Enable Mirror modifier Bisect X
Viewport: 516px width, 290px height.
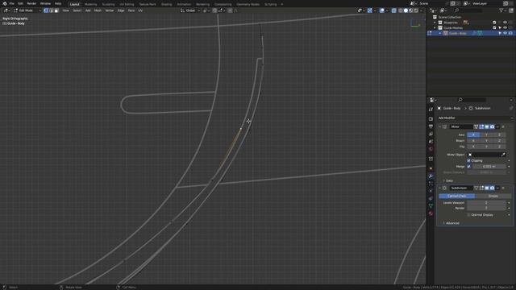[473, 141]
